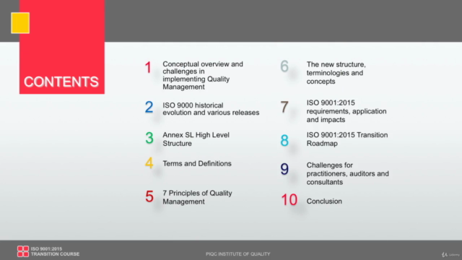Select the 'Conclusion' item text
The width and height of the screenshot is (462, 260).
click(324, 201)
